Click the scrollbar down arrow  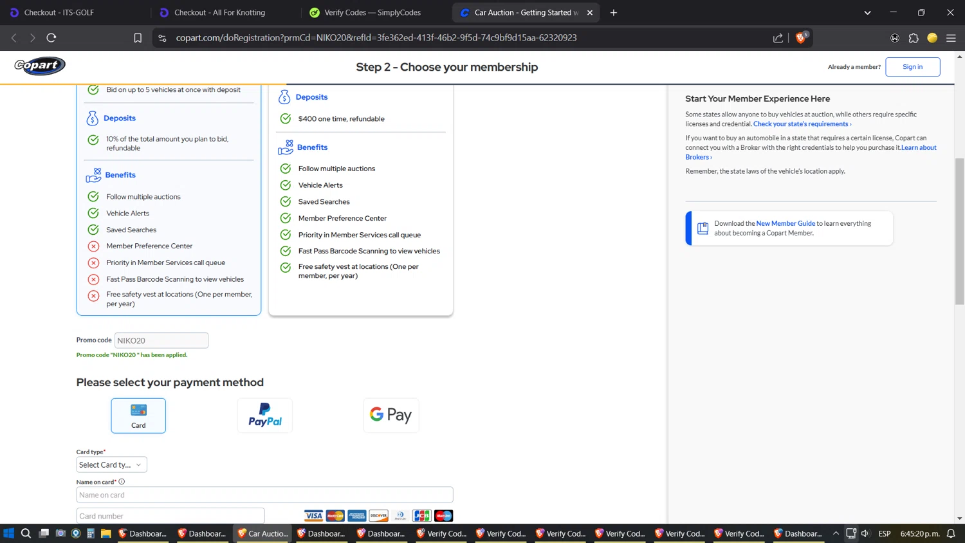[959, 519]
